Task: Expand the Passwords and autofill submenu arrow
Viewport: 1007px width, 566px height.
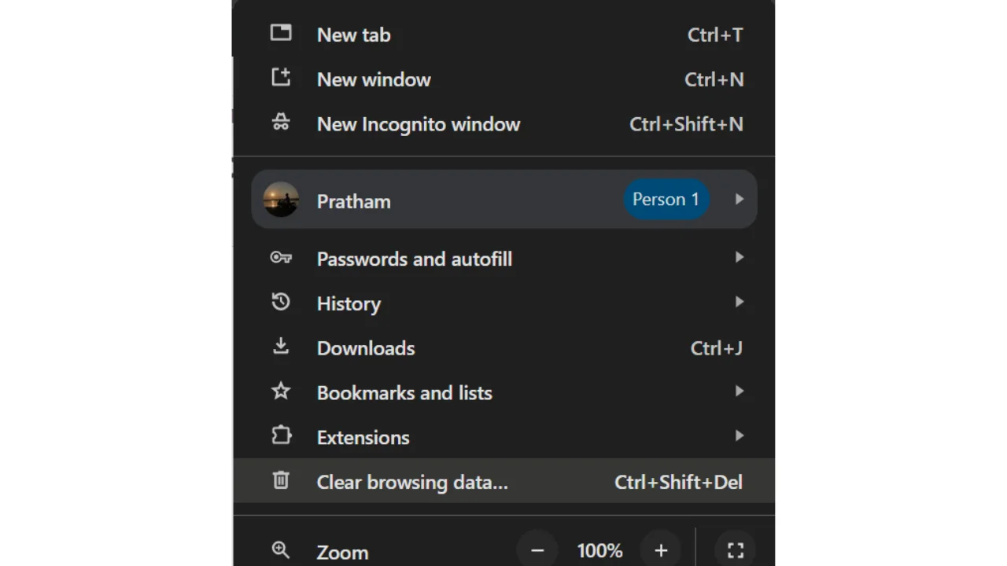Action: 739,258
